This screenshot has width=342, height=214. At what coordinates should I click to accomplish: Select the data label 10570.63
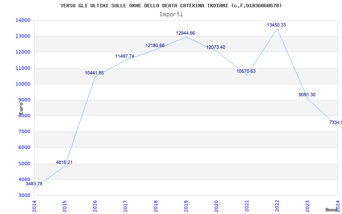click(x=246, y=71)
